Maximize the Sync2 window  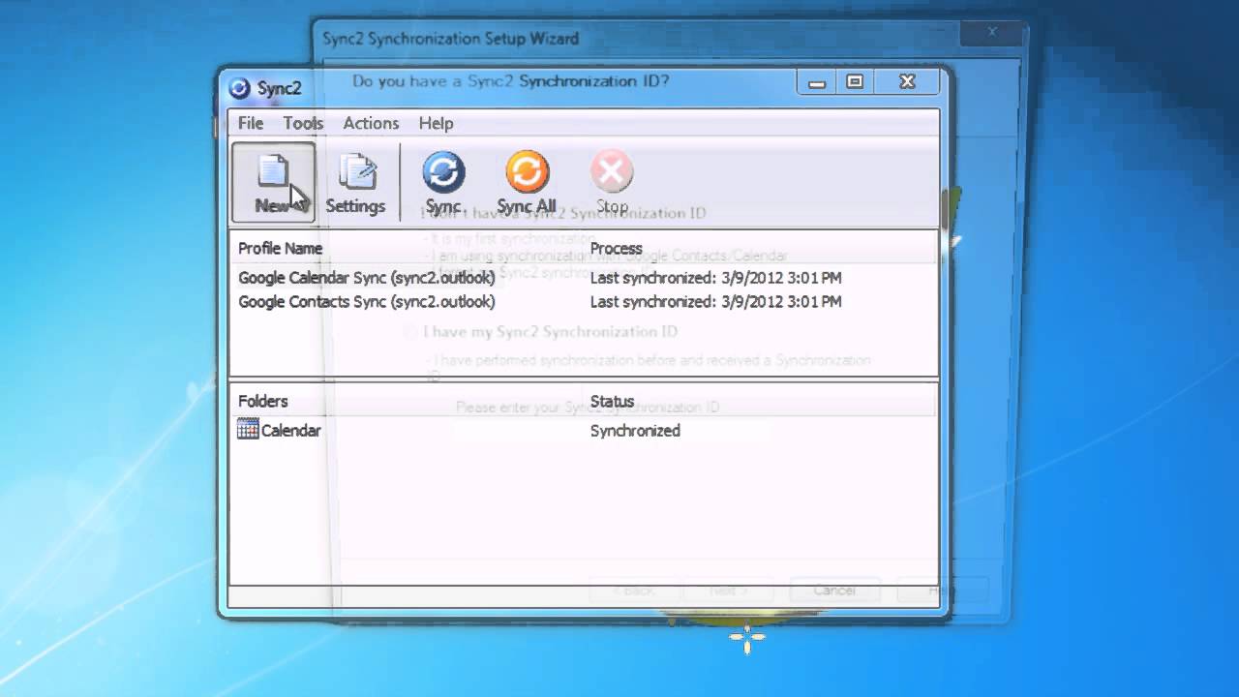click(855, 82)
